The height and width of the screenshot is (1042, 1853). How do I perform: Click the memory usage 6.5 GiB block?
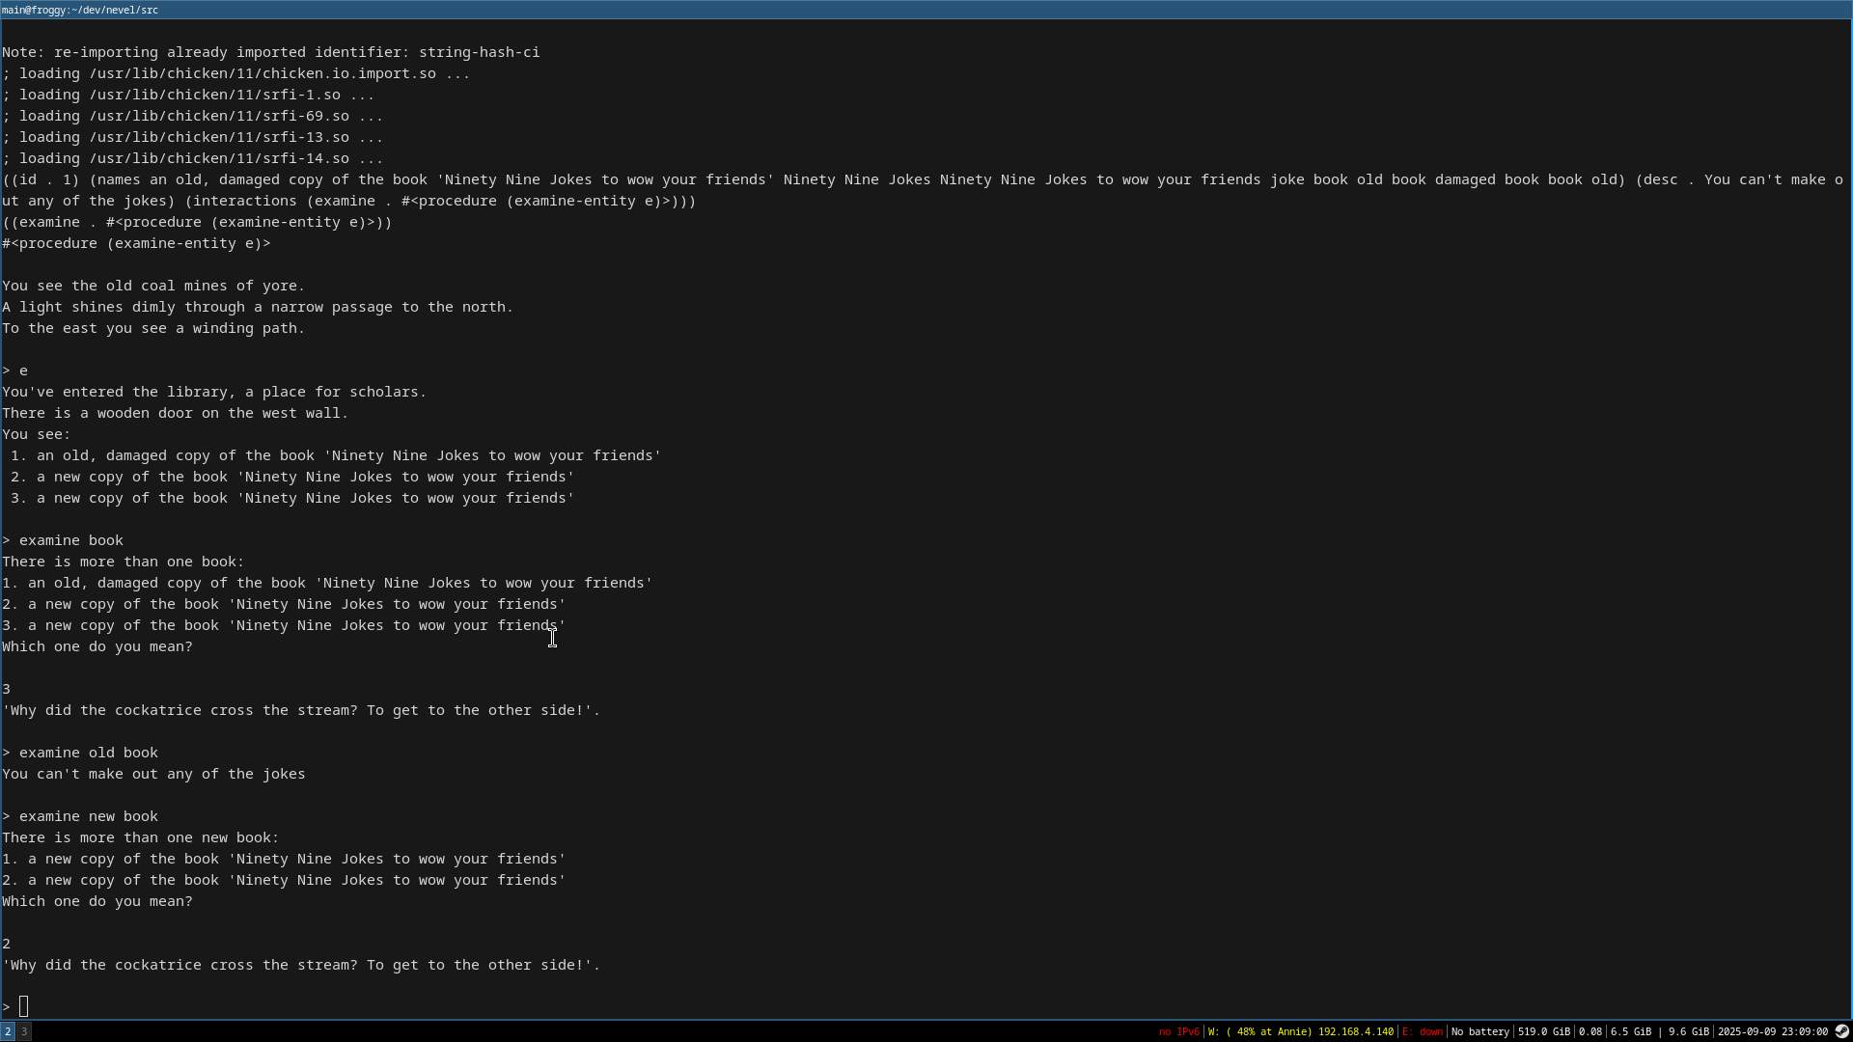(1630, 1031)
